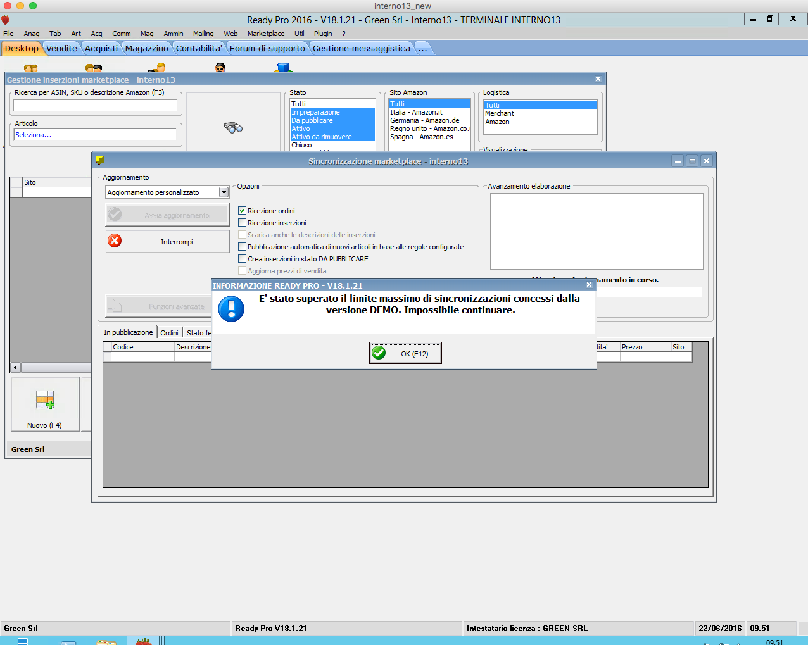This screenshot has width=808, height=645.
Task: Close the Gestione inserzioni marketplace window
Action: tap(598, 79)
